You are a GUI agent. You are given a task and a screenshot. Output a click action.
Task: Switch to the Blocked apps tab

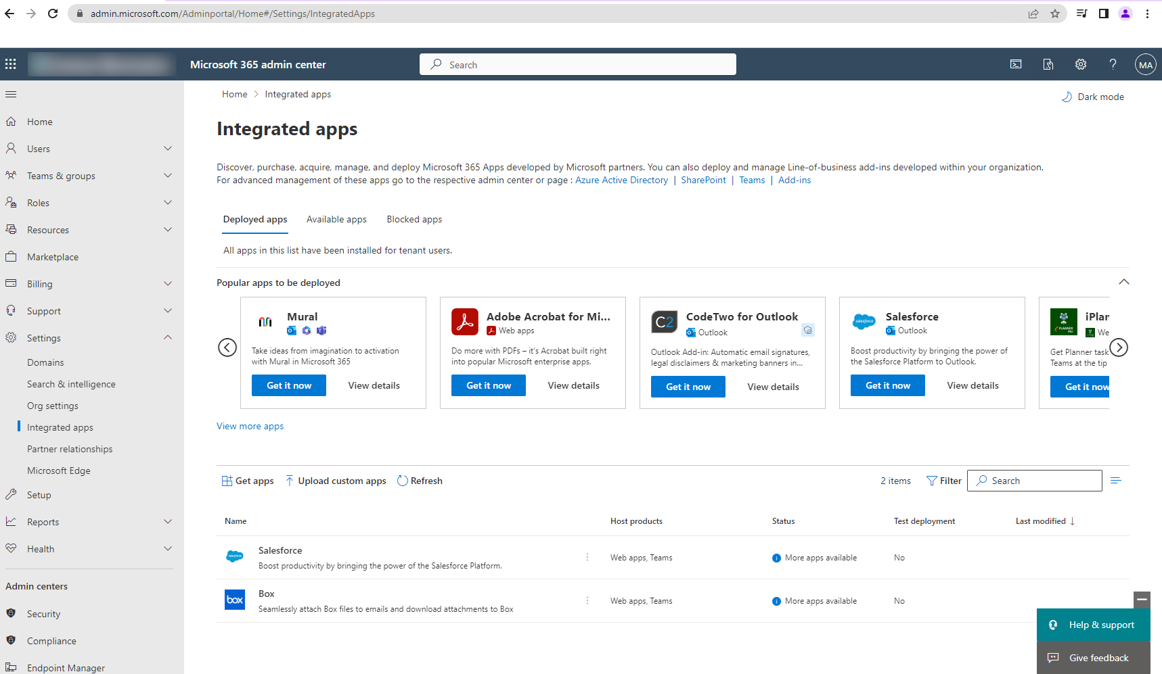pos(414,219)
